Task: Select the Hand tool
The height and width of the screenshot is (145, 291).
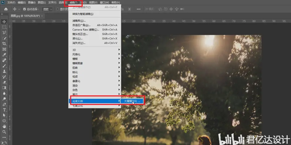Action: [x=4, y=126]
